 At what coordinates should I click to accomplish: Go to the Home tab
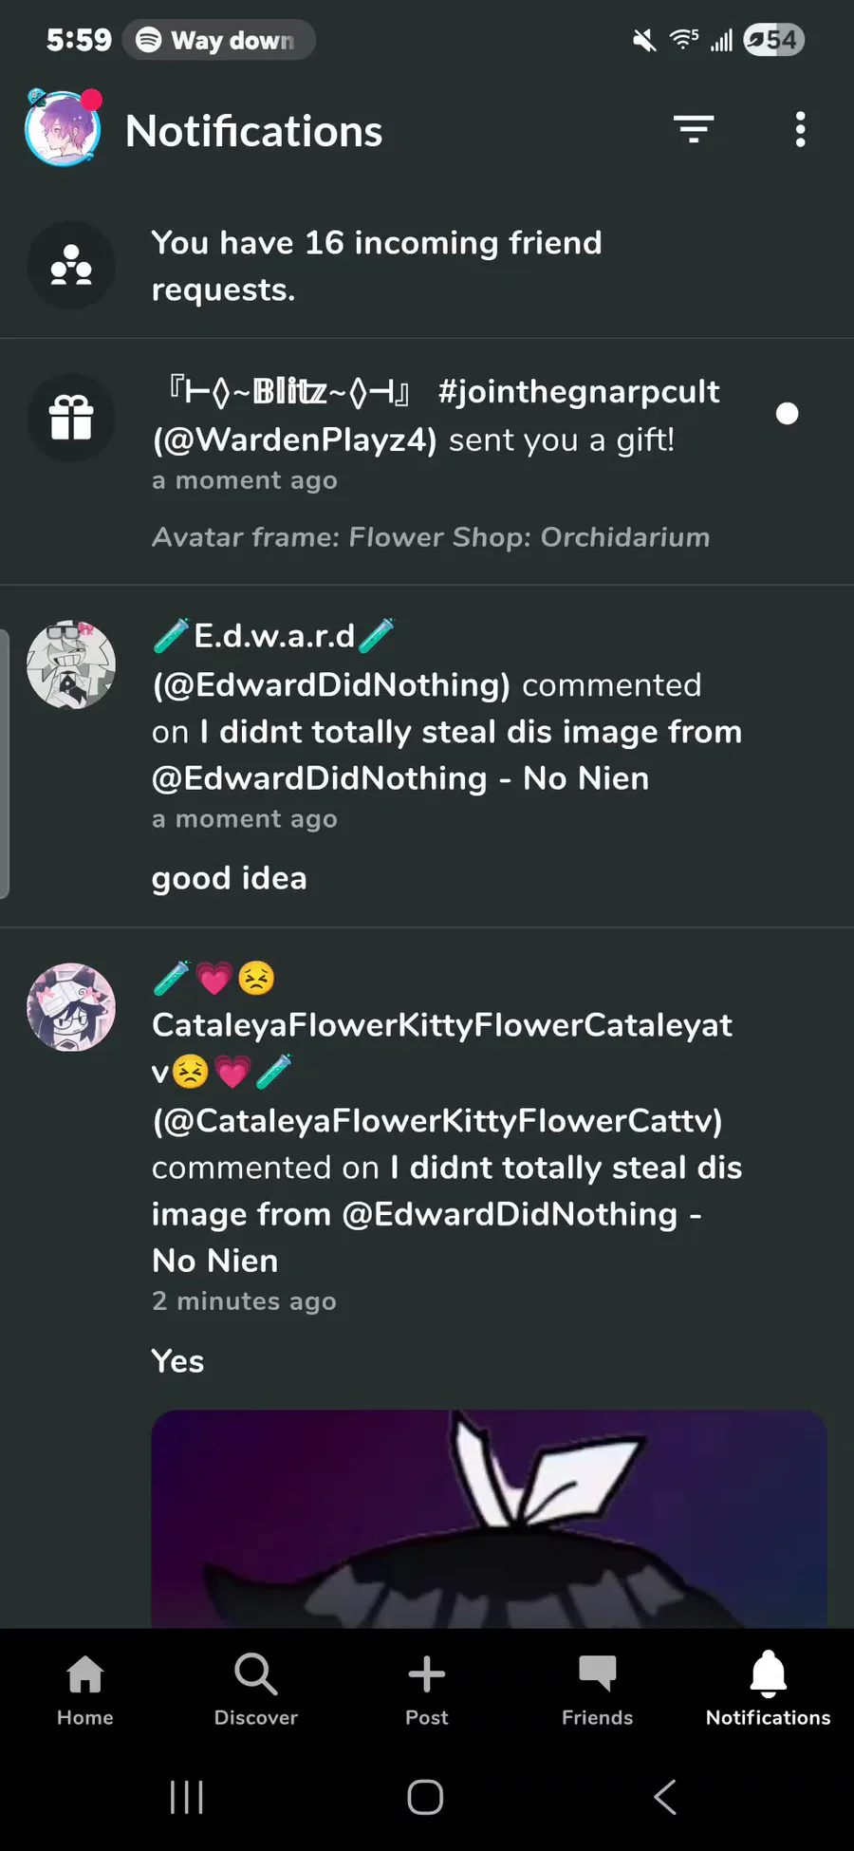(85, 1690)
